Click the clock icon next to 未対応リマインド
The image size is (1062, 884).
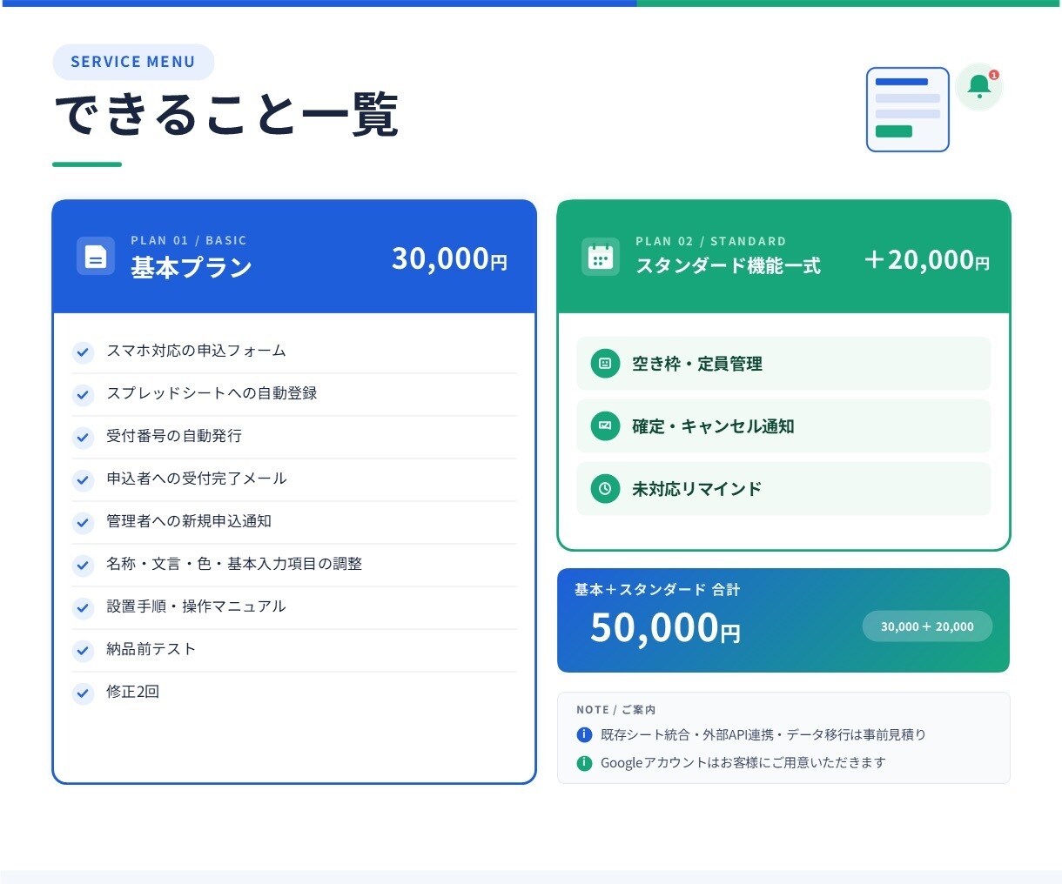605,489
